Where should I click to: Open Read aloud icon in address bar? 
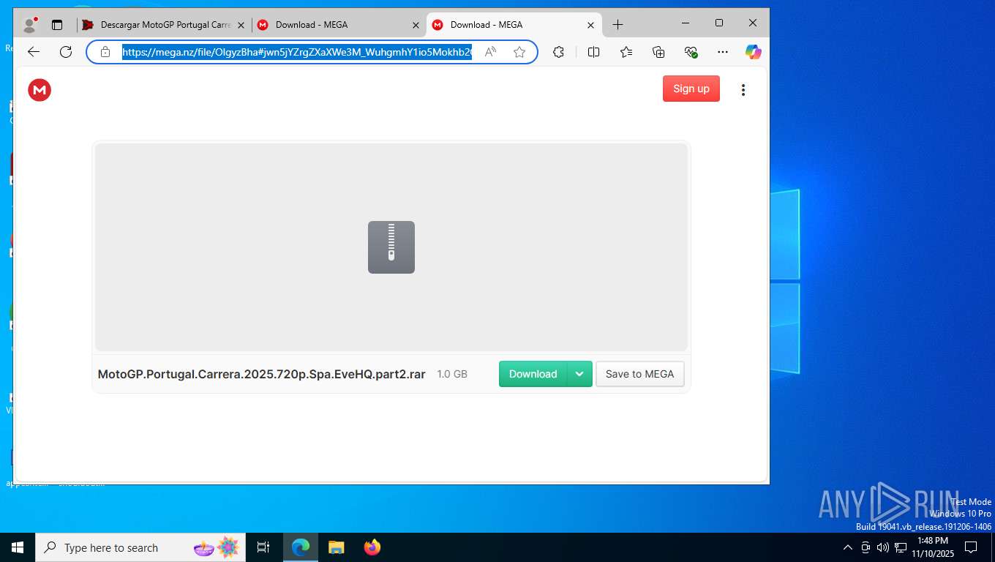[x=490, y=52]
